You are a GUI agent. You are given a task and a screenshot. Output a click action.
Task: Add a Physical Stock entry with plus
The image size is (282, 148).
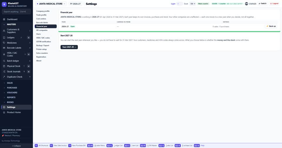coord(28,66)
